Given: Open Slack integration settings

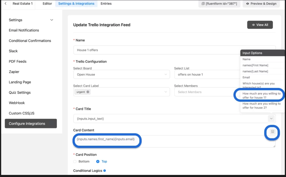Looking at the screenshot, I should click(13, 51).
